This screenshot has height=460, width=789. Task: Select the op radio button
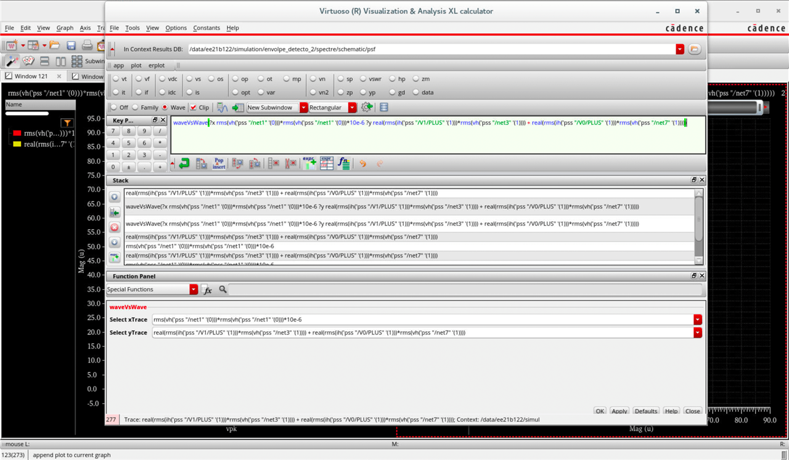point(235,79)
